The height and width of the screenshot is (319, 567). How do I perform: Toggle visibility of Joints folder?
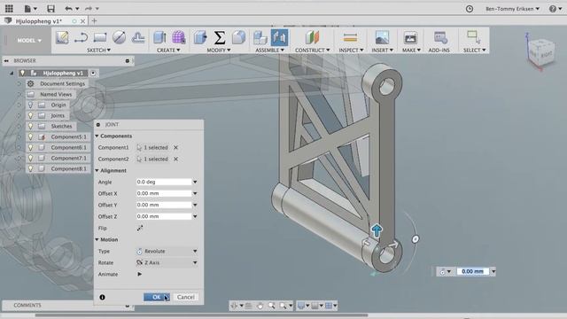pyautogui.click(x=31, y=115)
